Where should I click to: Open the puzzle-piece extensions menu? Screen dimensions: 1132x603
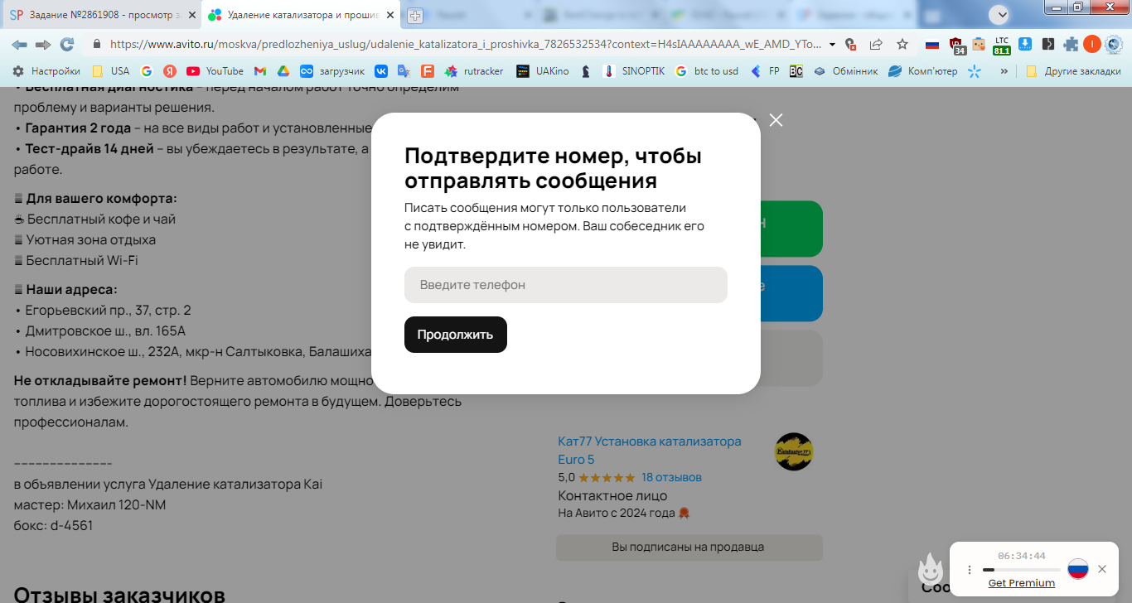(1072, 45)
